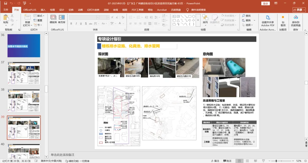The image size is (308, 163).
Task: Click the 52% zoom level text
Action: [299, 161]
